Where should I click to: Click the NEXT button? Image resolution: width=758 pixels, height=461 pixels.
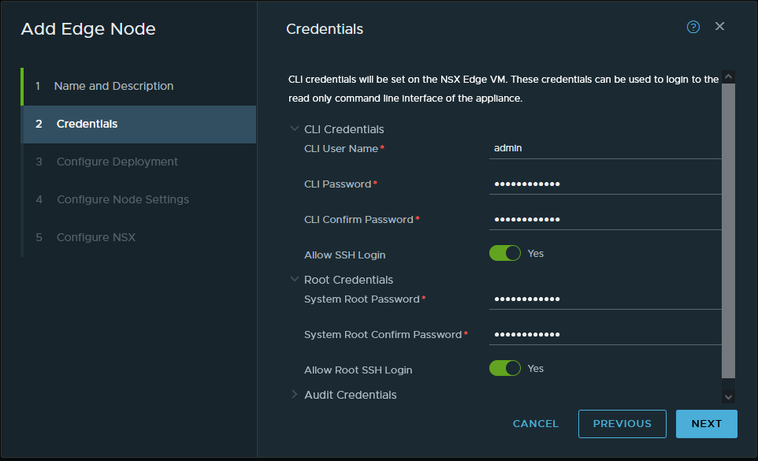pyautogui.click(x=706, y=424)
